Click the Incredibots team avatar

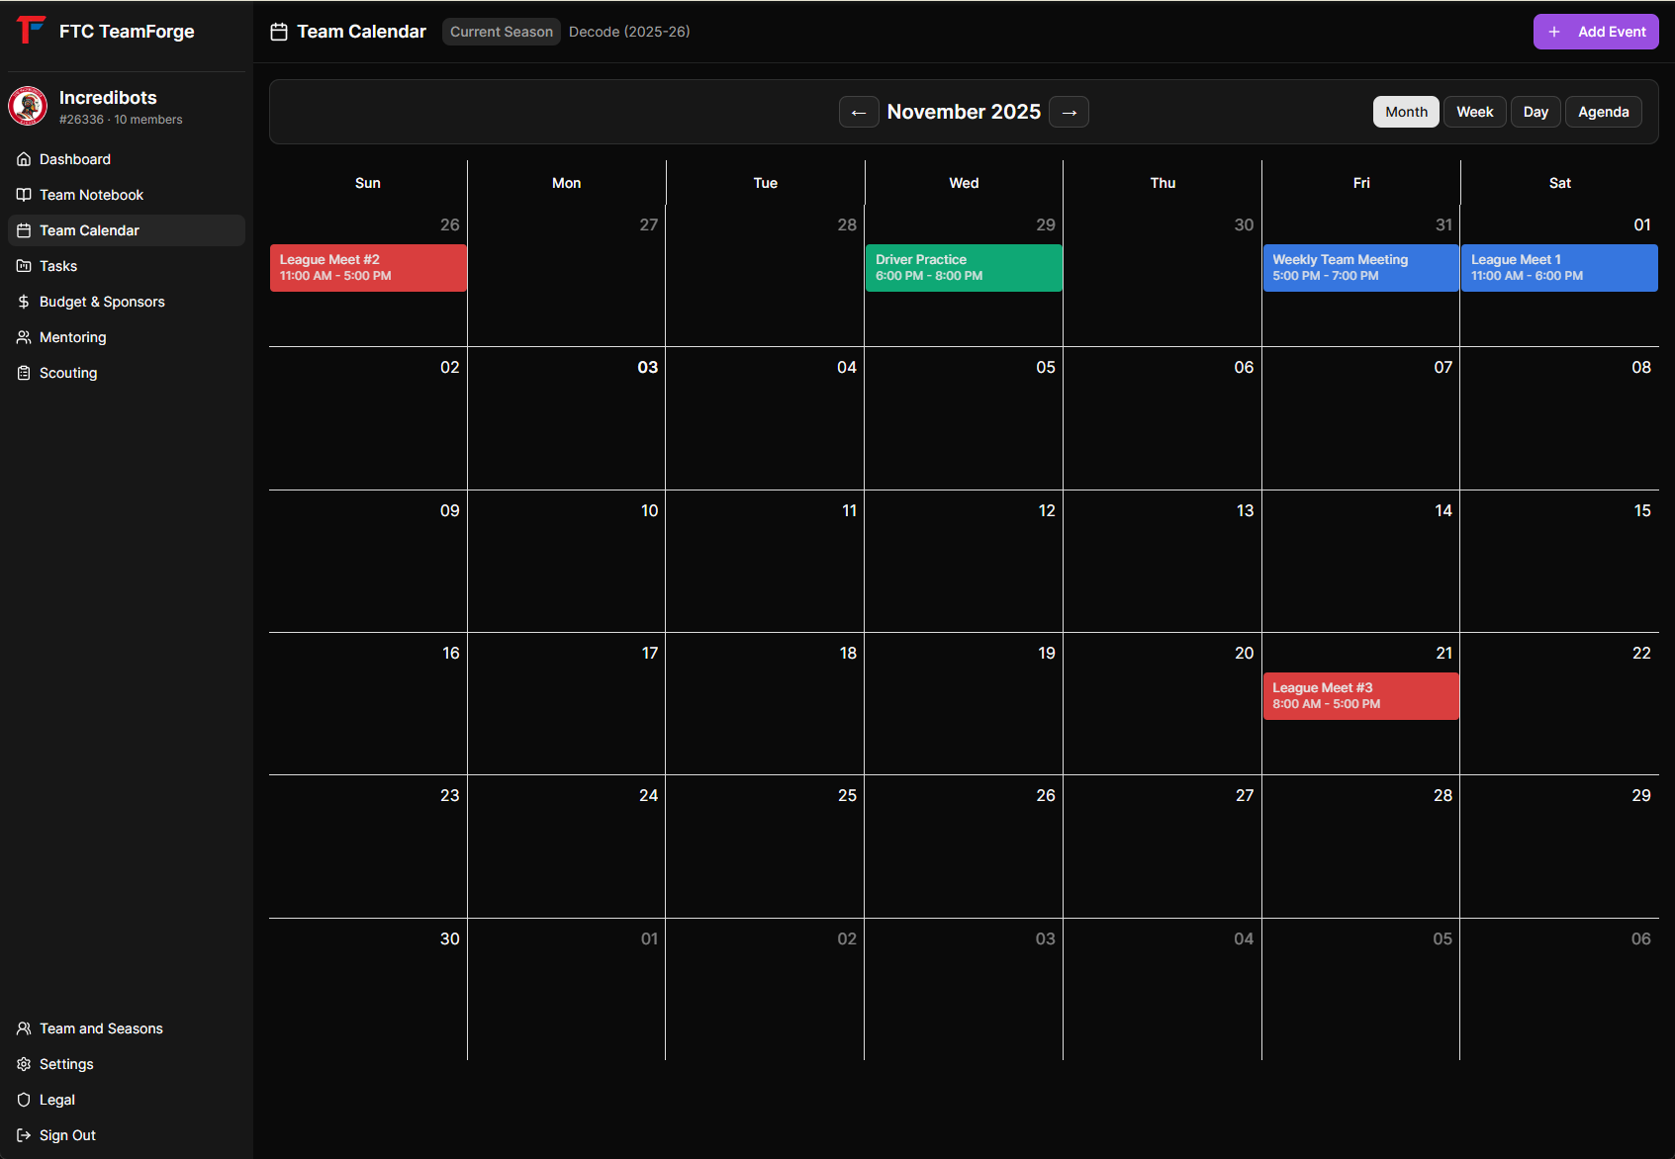click(x=27, y=106)
